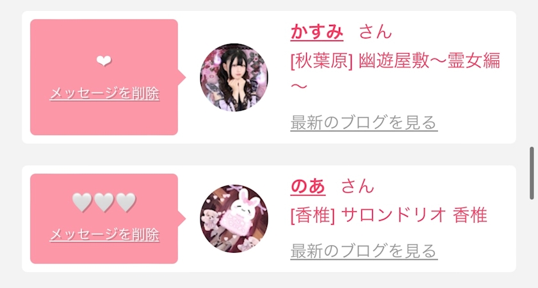Click the small white heart in Kasumi's message
The image size is (538, 288).
tap(104, 61)
